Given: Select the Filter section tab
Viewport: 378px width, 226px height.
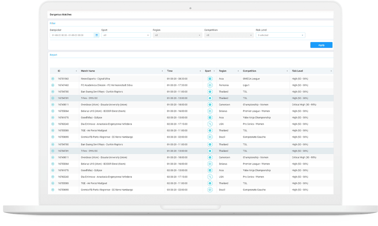Looking at the screenshot, I should coord(53,23).
